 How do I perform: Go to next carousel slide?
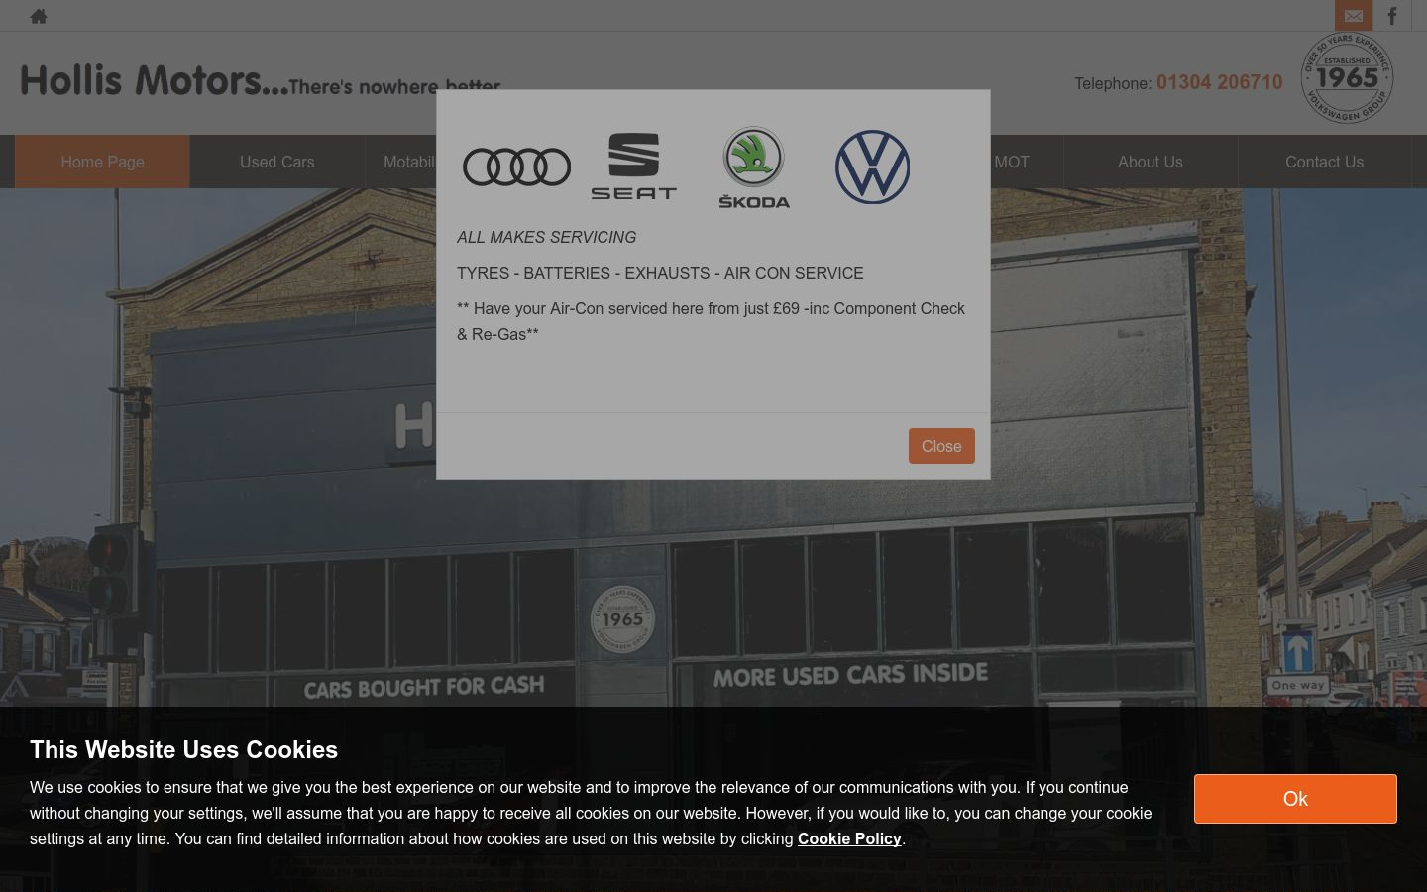click(x=1391, y=554)
